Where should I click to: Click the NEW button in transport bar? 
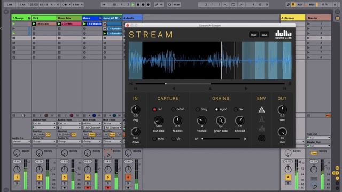click(x=176, y=5)
